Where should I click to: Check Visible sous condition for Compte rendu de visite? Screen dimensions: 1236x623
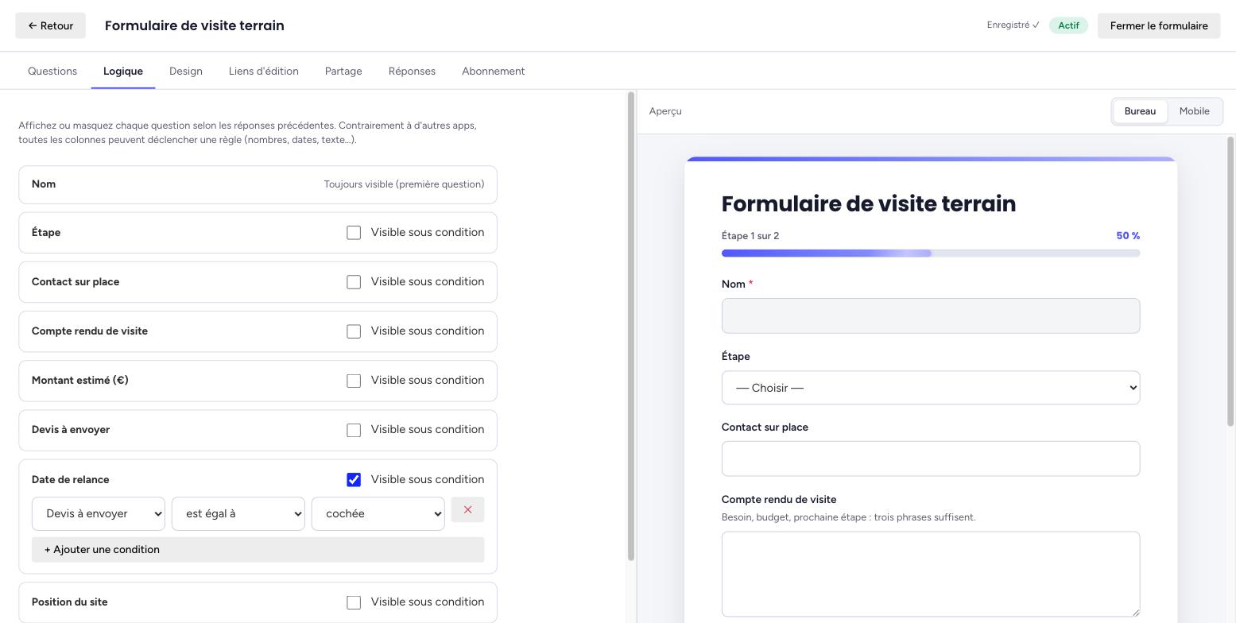pos(354,331)
